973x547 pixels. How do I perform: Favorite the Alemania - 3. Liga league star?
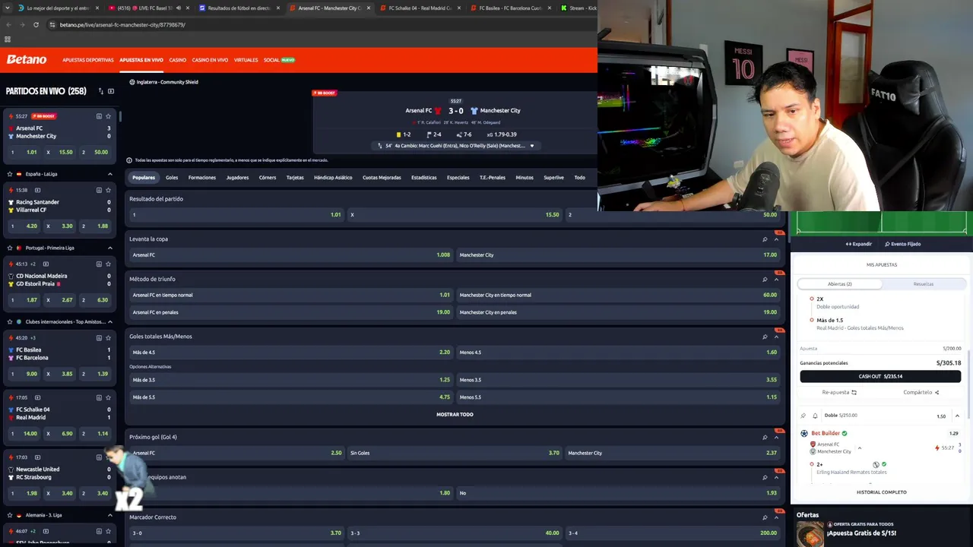pyautogui.click(x=9, y=515)
